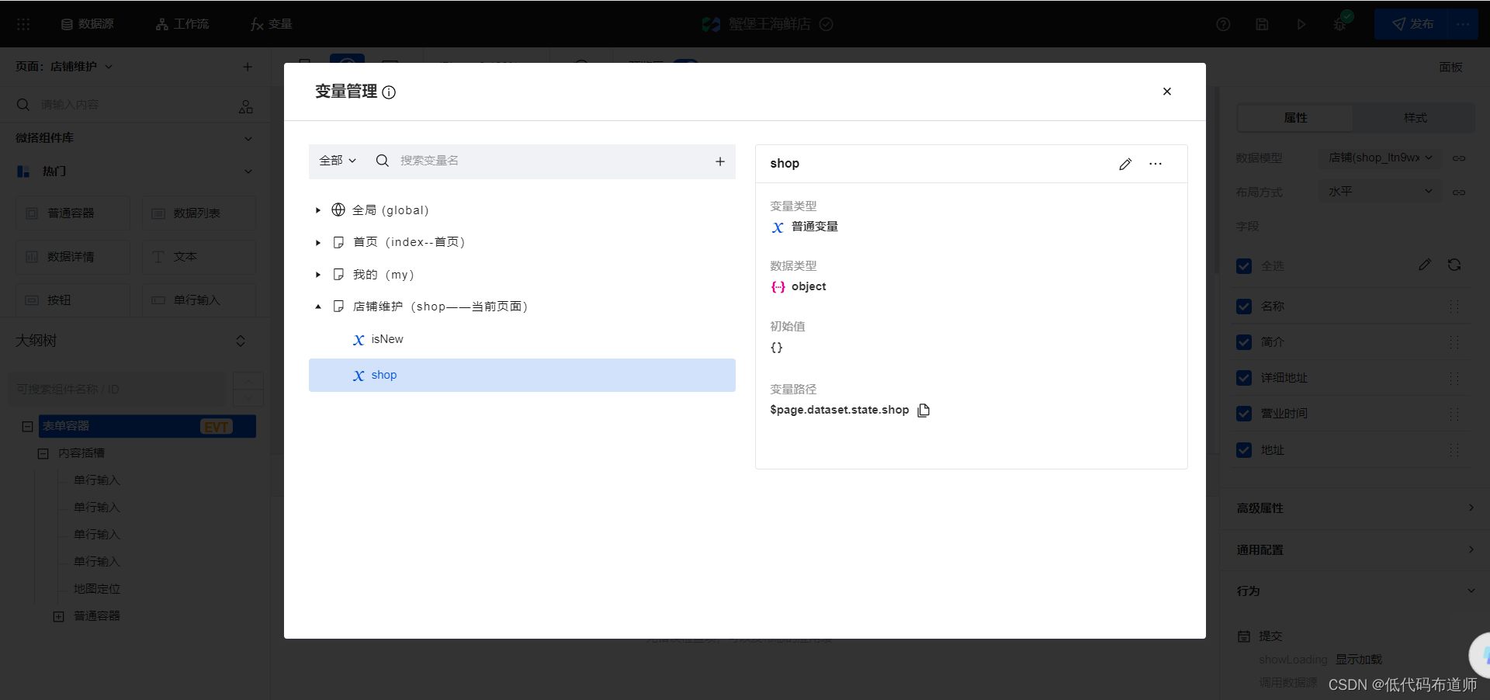
Task: Add a new variable with plus icon
Action: coord(720,161)
